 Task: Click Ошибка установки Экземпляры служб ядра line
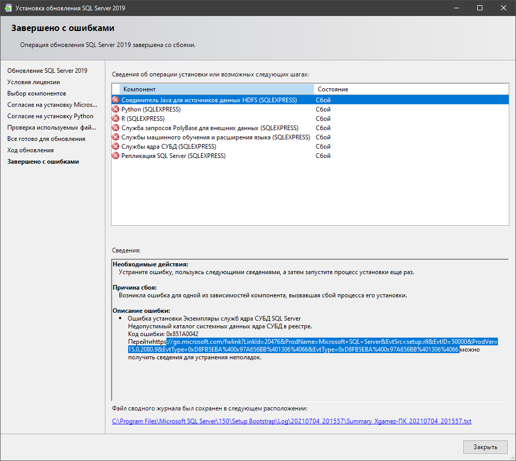pyautogui.click(x=214, y=319)
